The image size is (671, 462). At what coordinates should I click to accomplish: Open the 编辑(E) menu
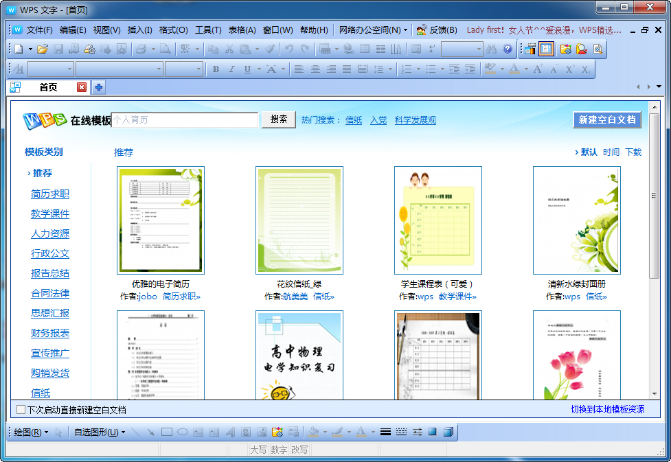(73, 30)
